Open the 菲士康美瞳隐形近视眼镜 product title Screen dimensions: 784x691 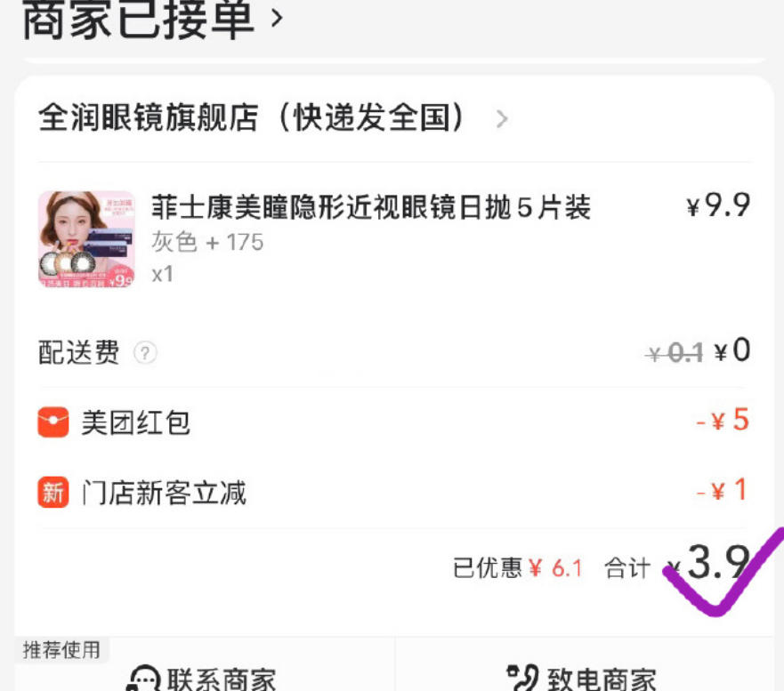[371, 207]
